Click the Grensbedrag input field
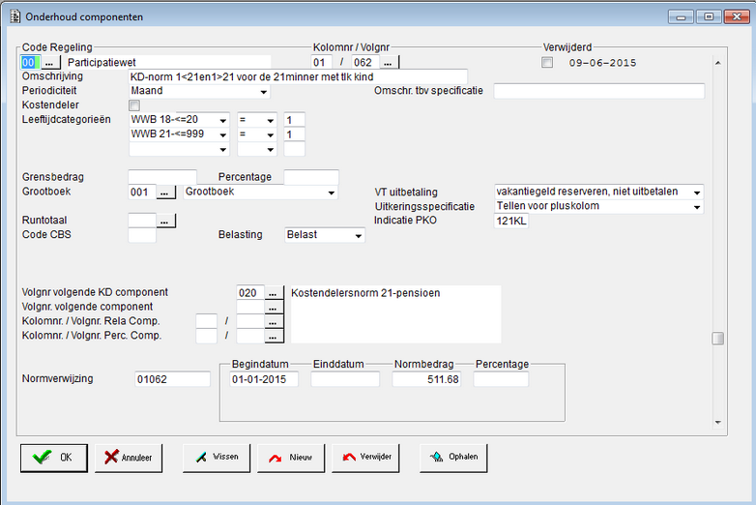 (x=162, y=177)
